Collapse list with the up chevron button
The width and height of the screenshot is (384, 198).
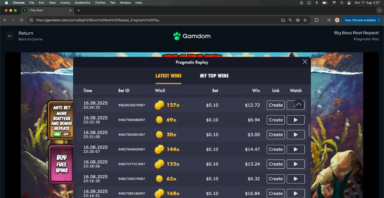pyautogui.click(x=298, y=104)
